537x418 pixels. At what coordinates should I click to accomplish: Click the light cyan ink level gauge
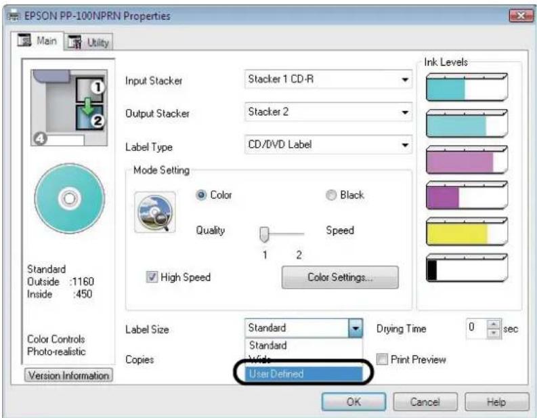click(x=467, y=123)
